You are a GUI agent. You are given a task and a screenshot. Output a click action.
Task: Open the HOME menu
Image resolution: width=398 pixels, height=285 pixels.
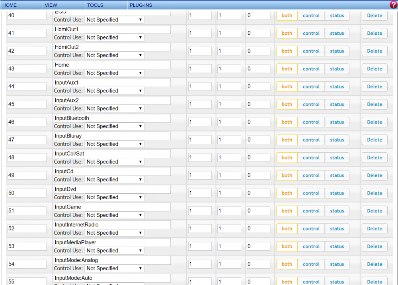click(x=10, y=5)
